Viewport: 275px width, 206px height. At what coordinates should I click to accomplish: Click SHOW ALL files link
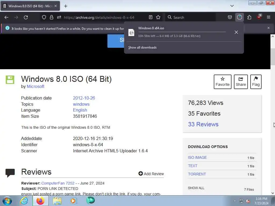click(196, 188)
